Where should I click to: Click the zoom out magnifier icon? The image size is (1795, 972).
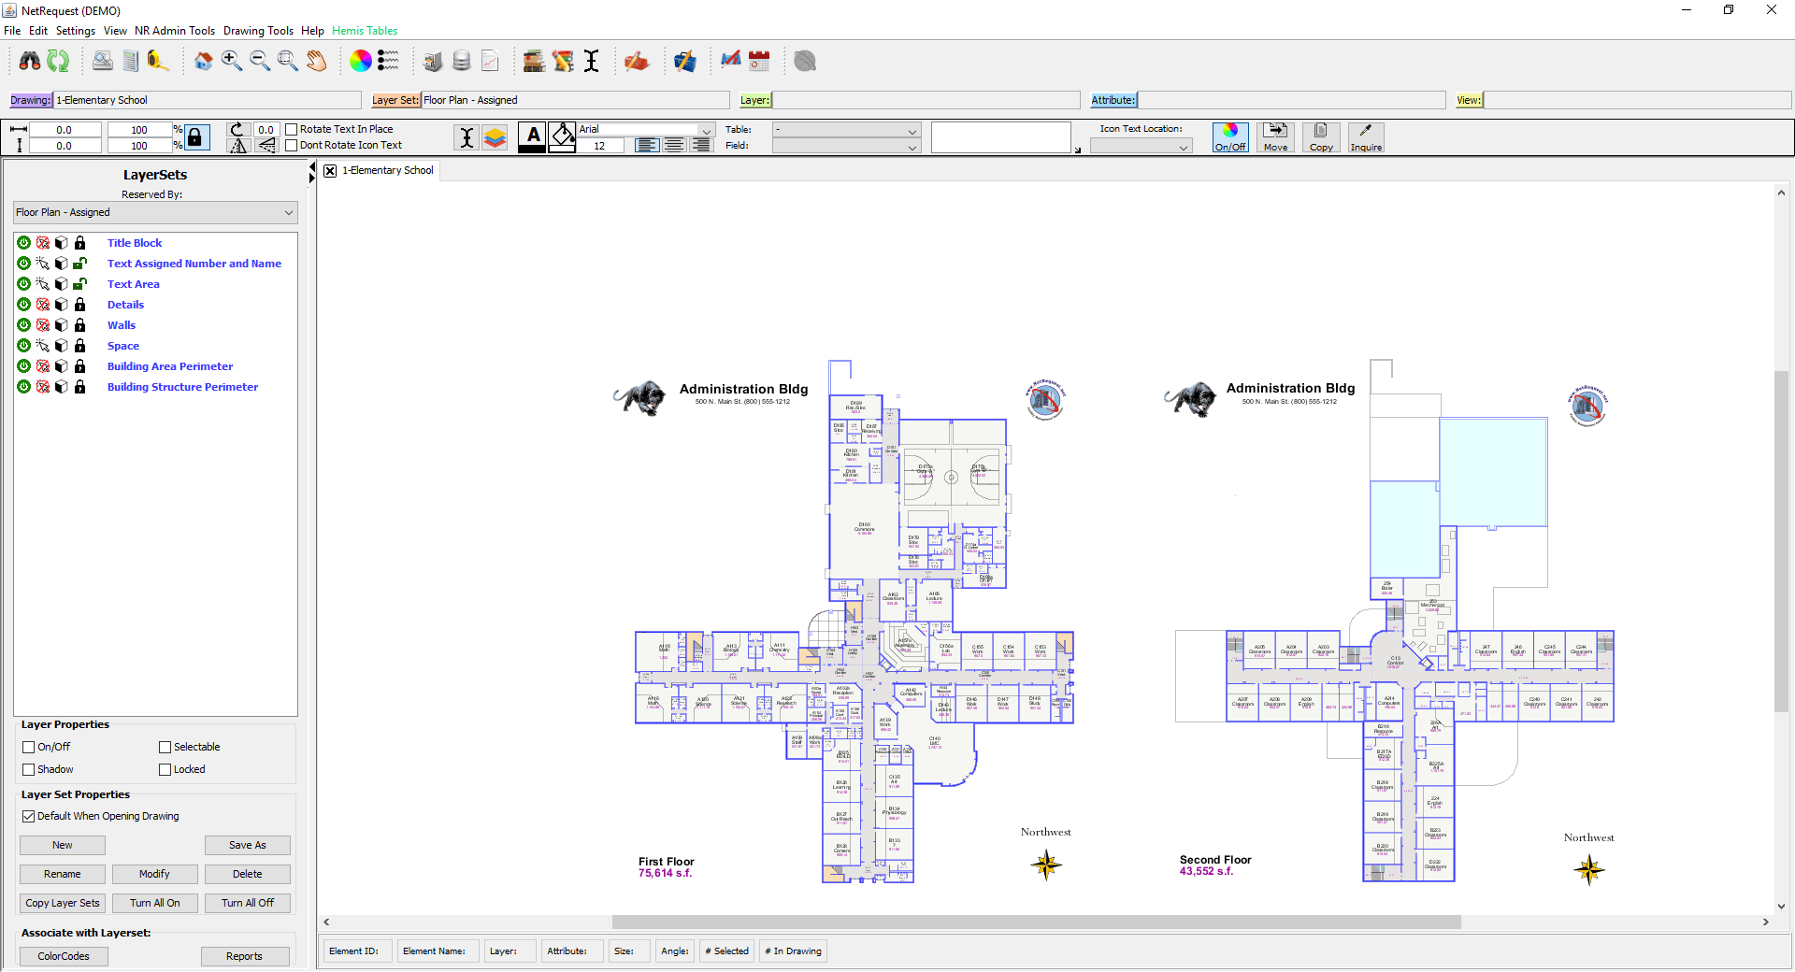click(x=259, y=62)
